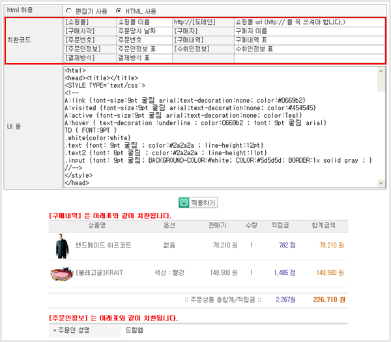Open the [볼레고글]KRAIT product name

pos(98,273)
